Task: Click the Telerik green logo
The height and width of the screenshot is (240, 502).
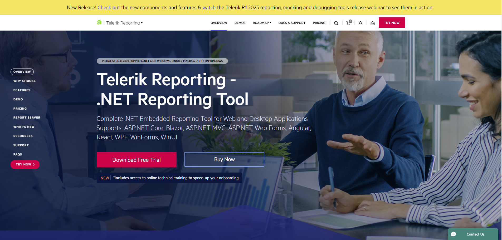Action: coord(99,22)
